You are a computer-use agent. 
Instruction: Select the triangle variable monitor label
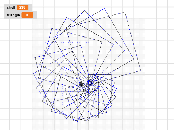click(13, 15)
